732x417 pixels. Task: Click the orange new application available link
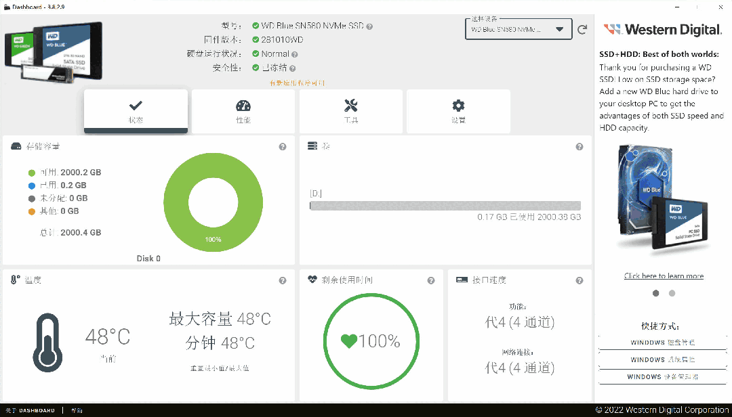pyautogui.click(x=297, y=83)
